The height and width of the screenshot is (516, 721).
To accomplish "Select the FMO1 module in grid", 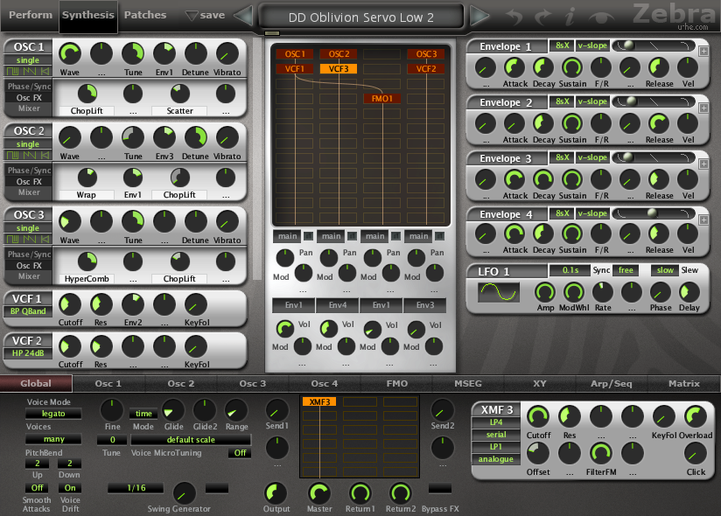I will point(382,98).
